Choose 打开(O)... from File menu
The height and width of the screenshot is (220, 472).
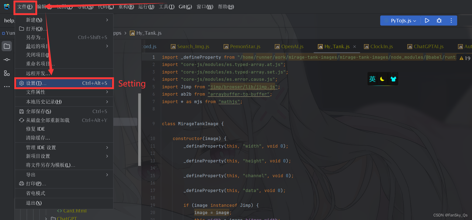click(64, 29)
